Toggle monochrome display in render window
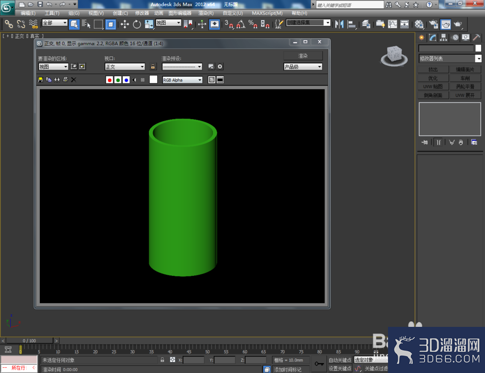The width and height of the screenshot is (485, 373). pyautogui.click(x=143, y=80)
